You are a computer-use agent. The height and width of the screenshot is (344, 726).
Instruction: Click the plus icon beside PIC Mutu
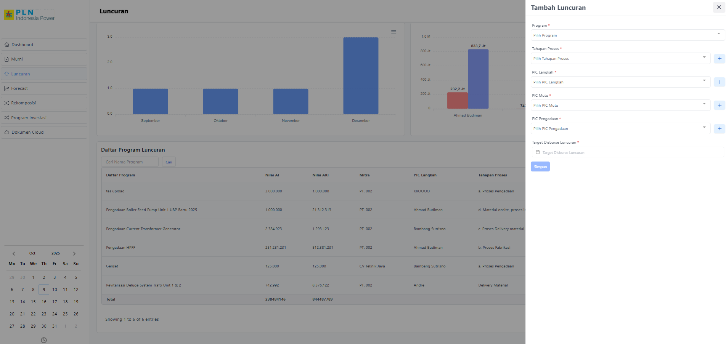719,106
